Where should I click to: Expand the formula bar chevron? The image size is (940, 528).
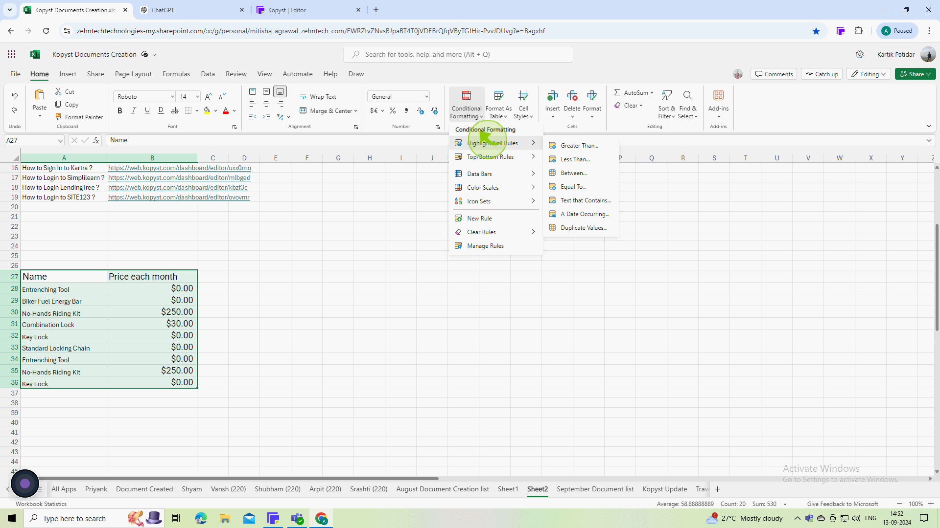click(929, 141)
